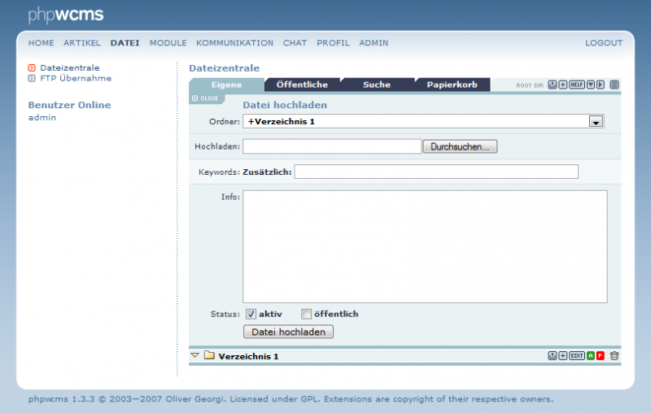Uncheck the aktiv checkbox
Image resolution: width=651 pixels, height=413 pixels.
coord(251,314)
